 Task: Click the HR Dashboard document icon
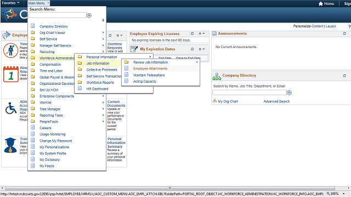tap(80, 89)
